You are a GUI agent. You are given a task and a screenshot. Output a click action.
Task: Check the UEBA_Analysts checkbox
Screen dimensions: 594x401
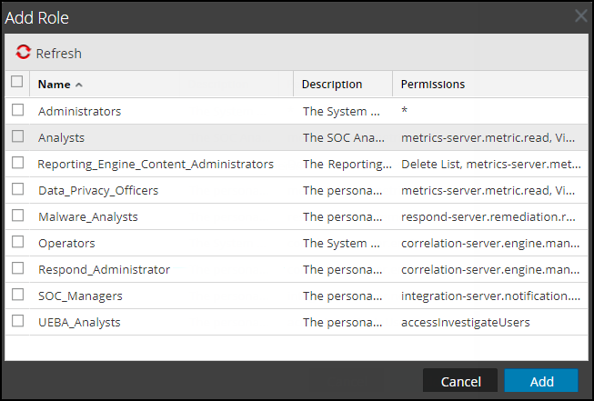(17, 322)
